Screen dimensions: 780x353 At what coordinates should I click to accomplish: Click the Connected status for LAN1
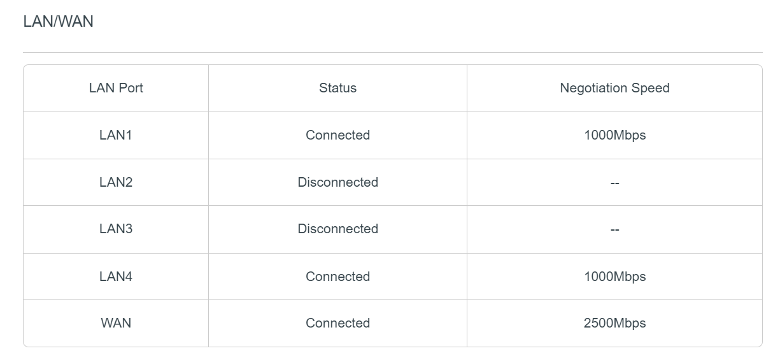337,135
